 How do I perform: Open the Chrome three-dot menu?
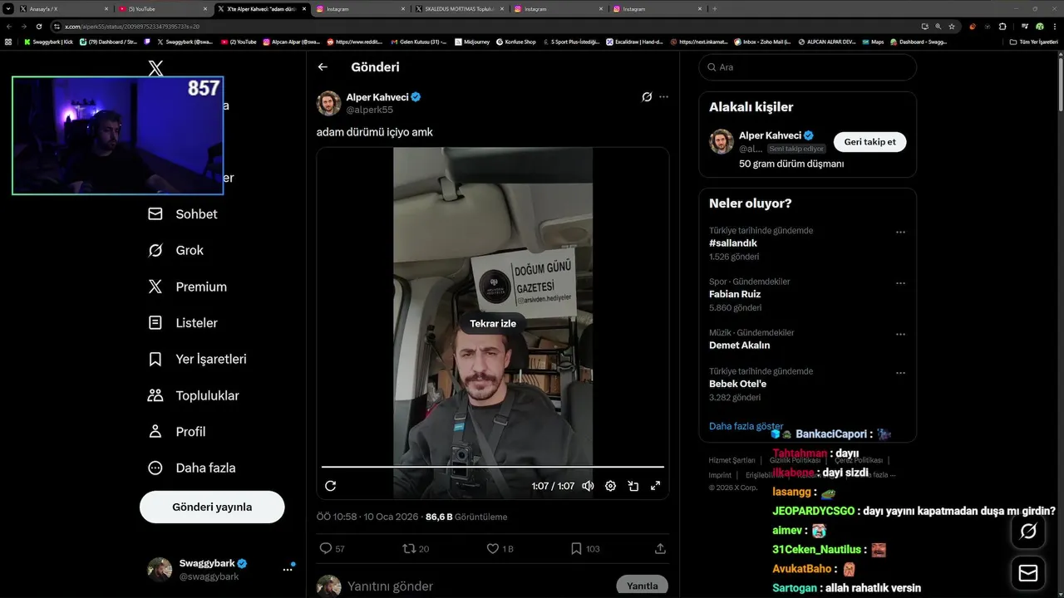[x=1054, y=27]
